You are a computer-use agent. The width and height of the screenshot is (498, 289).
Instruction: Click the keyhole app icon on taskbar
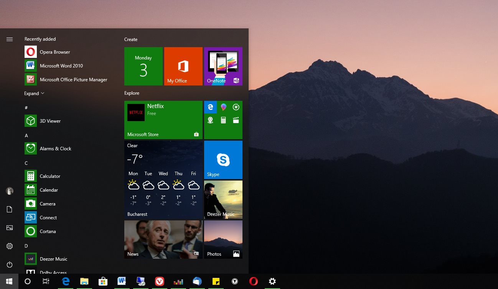[x=234, y=281]
